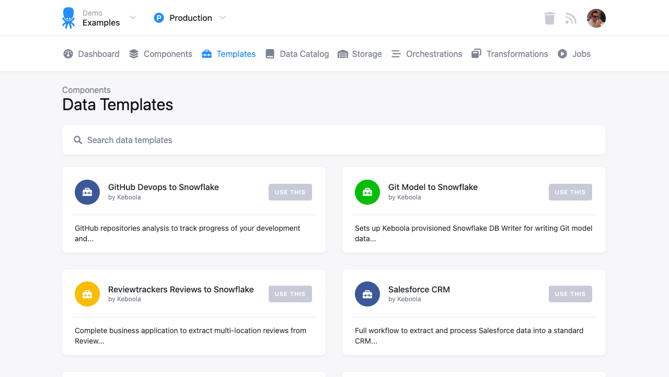669x377 pixels.
Task: Open Reviewtrackers Reviews to Snowflake title
Action: 181,289
